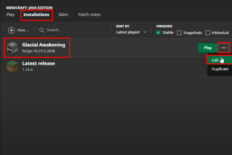Click the forge-14.23.5.2838 version text
This screenshot has height=155, width=232.
click(x=38, y=51)
